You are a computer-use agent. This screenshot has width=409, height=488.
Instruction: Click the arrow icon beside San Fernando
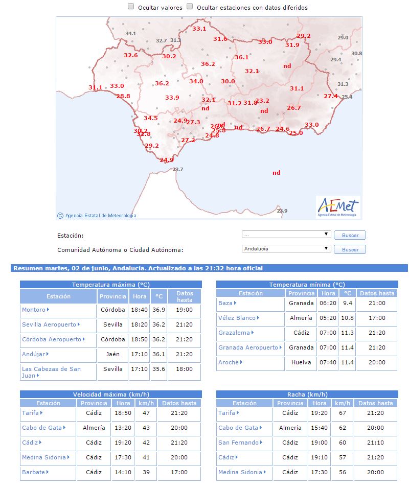point(261,443)
